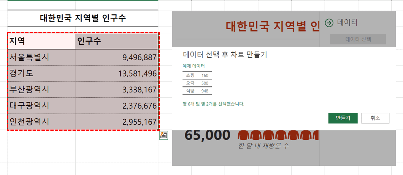Click the 한 달 내 재방문 수 caption
Image resolution: width=403 pixels, height=175 pixels.
coord(263,146)
